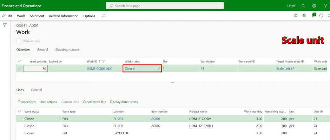This screenshot has width=330, height=140.
Task: Click the notifications bell icon
Action: 303,6
